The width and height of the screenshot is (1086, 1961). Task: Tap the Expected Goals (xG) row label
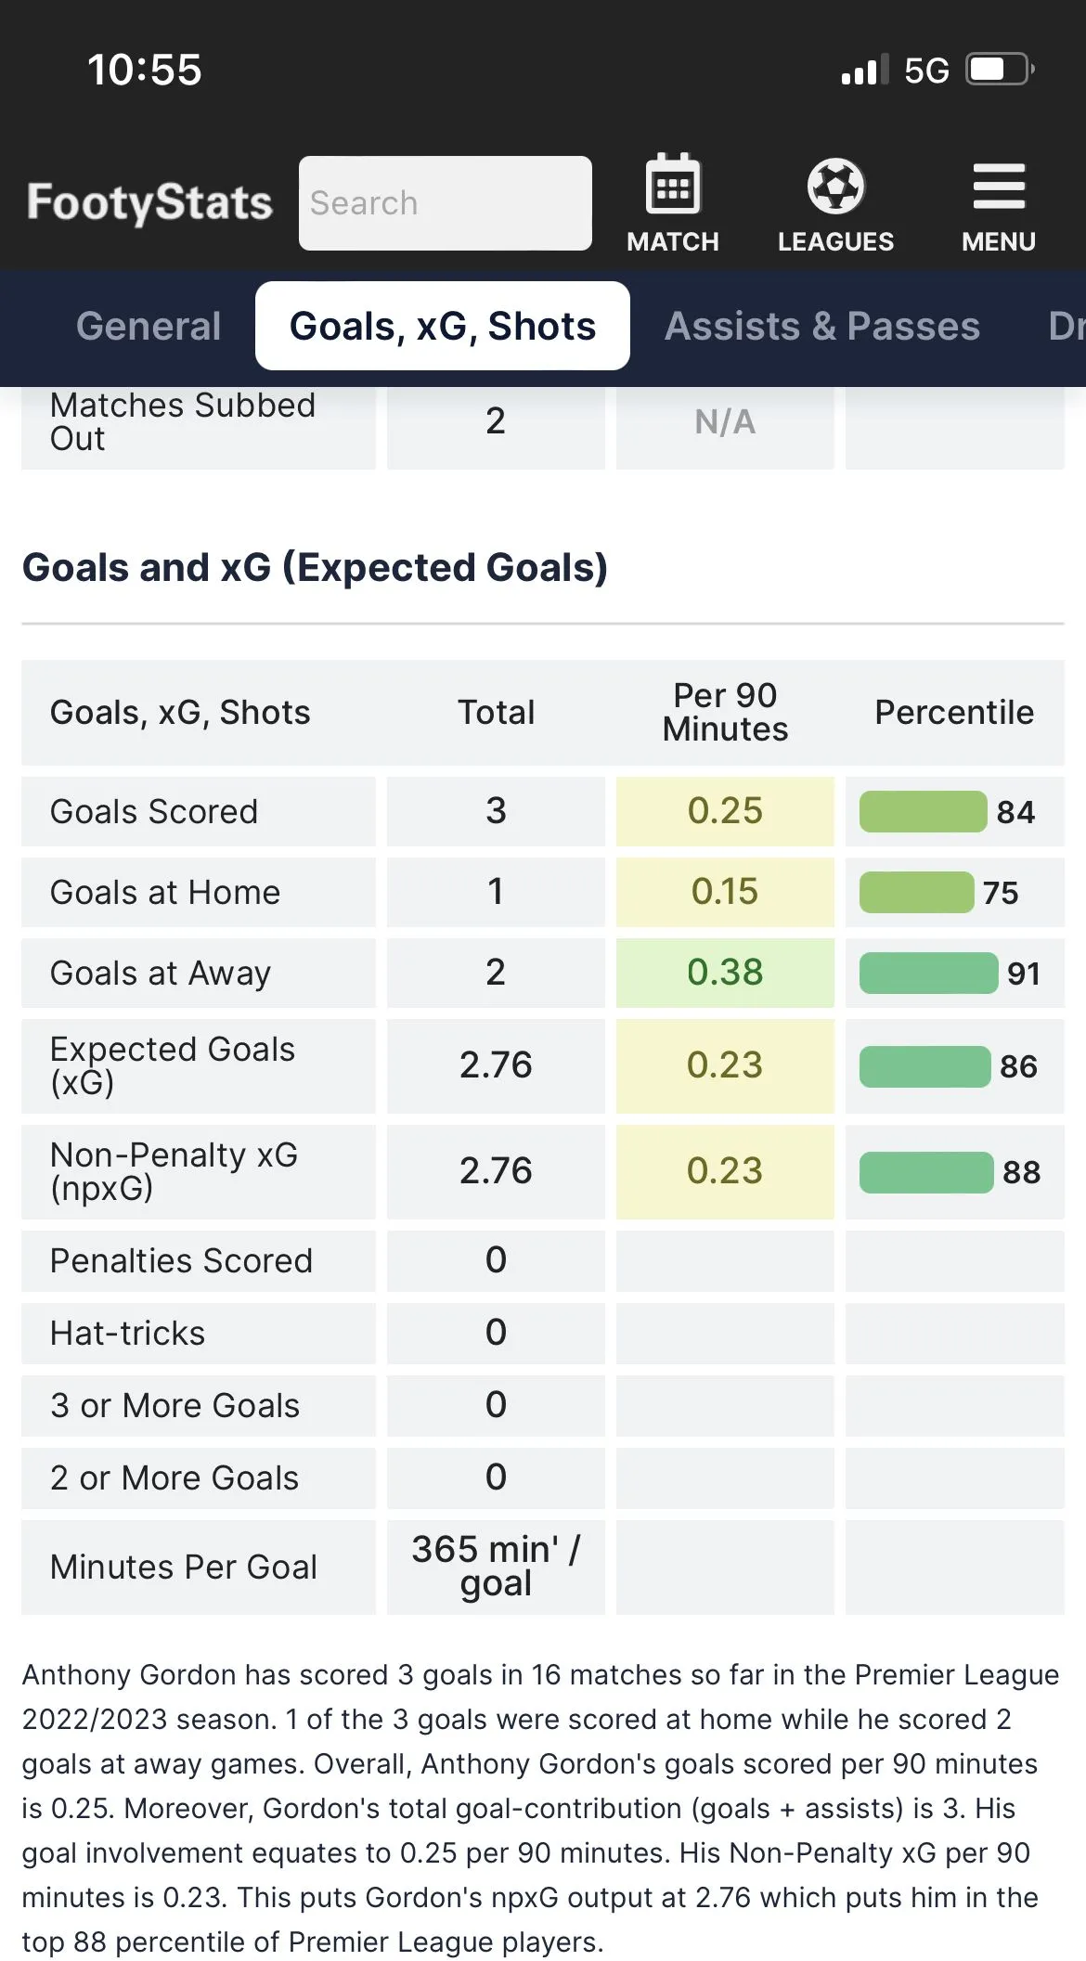(x=173, y=1065)
